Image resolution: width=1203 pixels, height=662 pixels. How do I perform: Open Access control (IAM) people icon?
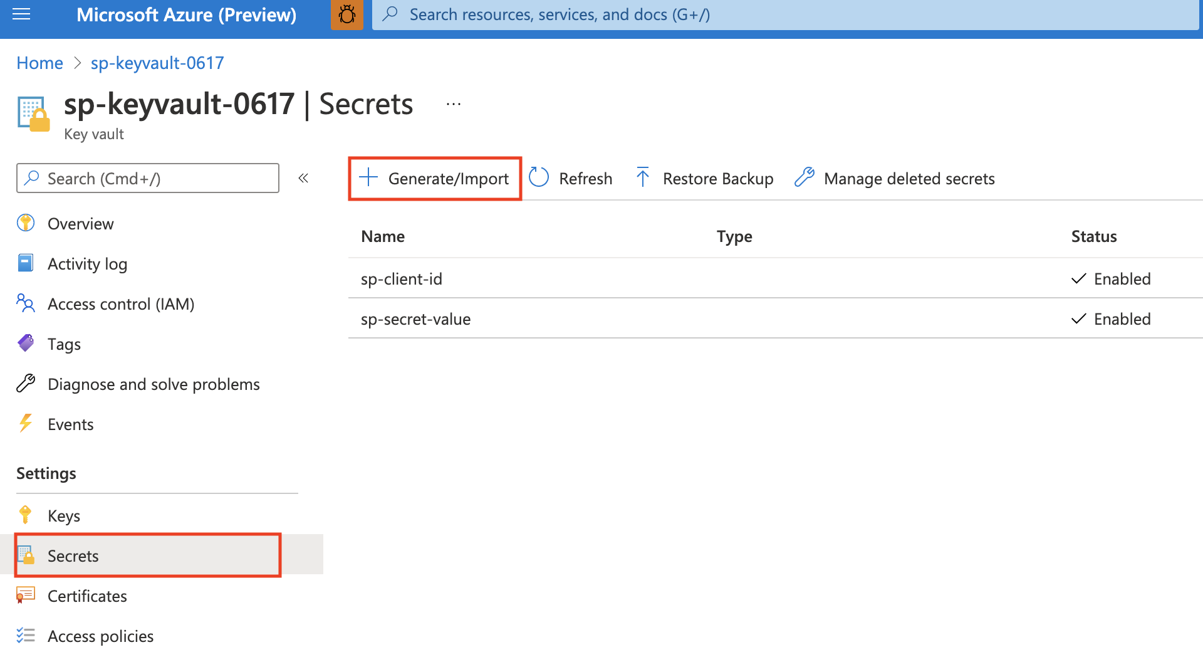pos(25,303)
